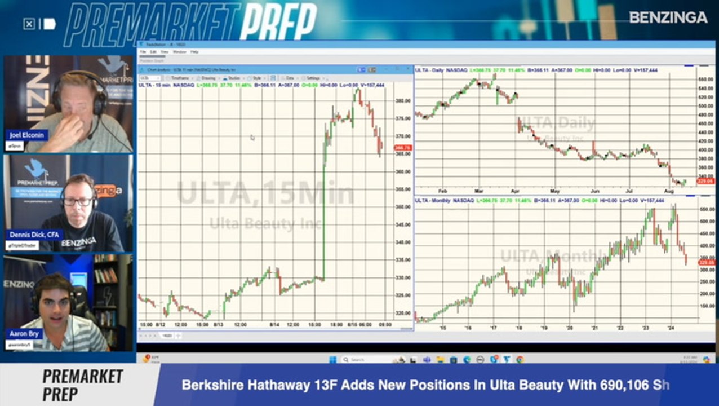The height and width of the screenshot is (406, 719).
Task: Click the ULTA symbol entry box
Action: 150,78
